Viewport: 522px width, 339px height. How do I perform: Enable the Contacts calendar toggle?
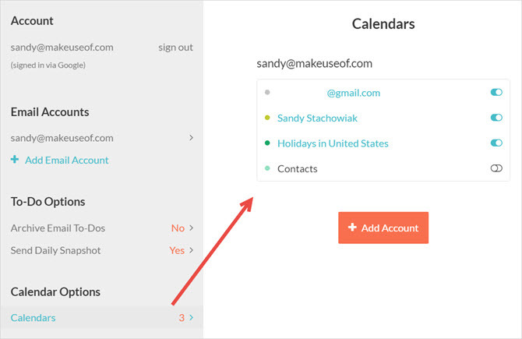496,168
